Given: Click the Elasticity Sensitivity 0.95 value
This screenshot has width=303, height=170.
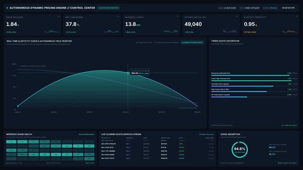Looking at the screenshot, I should coord(251,24).
